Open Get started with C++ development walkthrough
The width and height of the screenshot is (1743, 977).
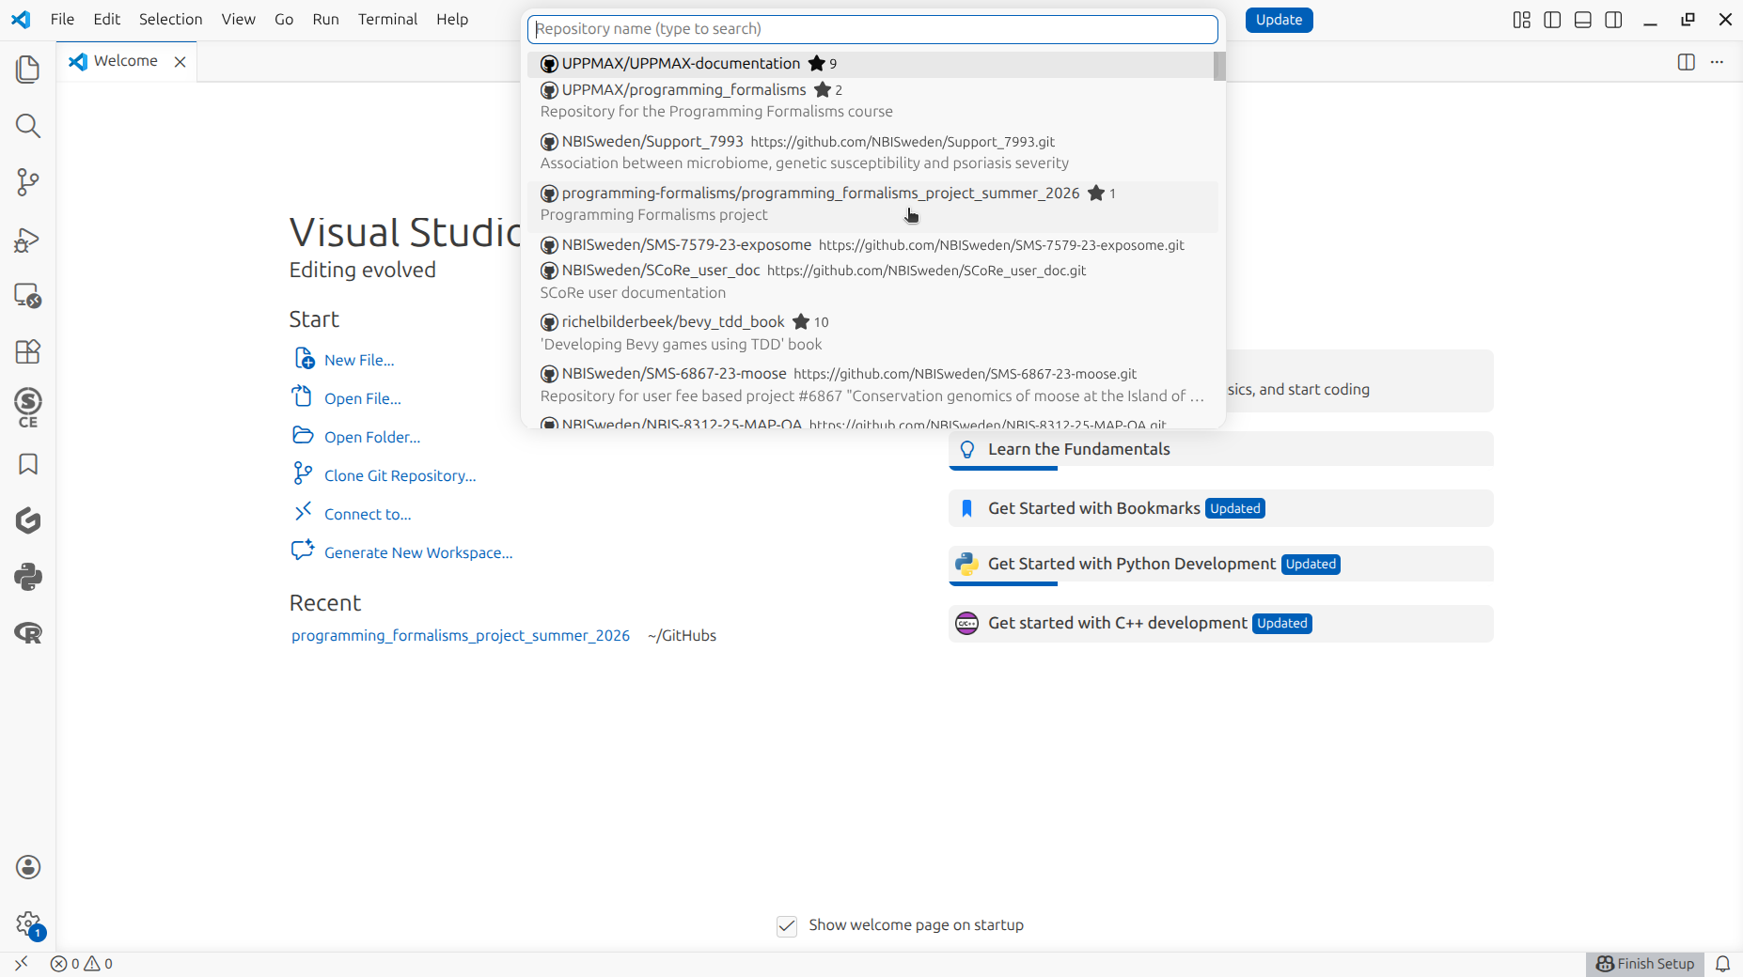(x=1220, y=624)
